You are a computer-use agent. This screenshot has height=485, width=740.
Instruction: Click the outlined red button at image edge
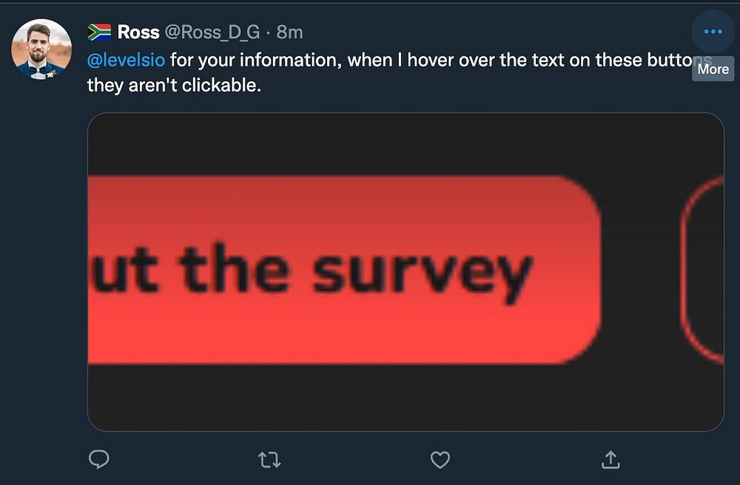[703, 271]
